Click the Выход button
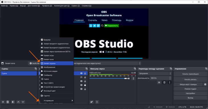 [190, 98]
